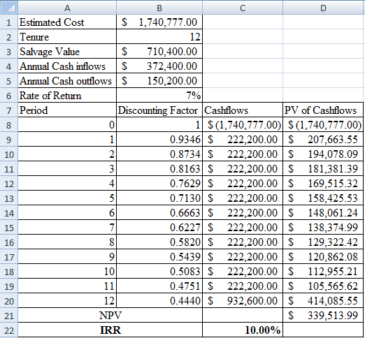Select discounting factor 0.5439
Viewport: 365px width, 338px height.
159,257
